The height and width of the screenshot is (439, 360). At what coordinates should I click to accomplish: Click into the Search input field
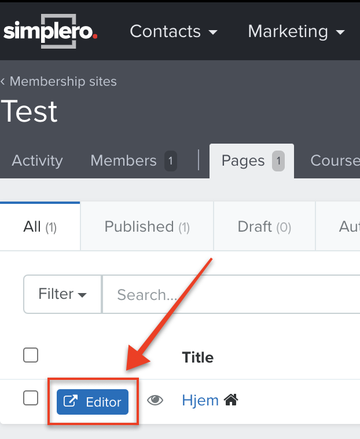click(232, 294)
